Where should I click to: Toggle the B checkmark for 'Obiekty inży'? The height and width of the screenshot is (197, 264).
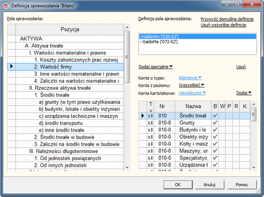215,137
